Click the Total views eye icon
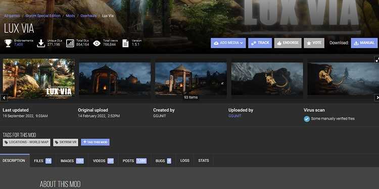 [97, 43]
